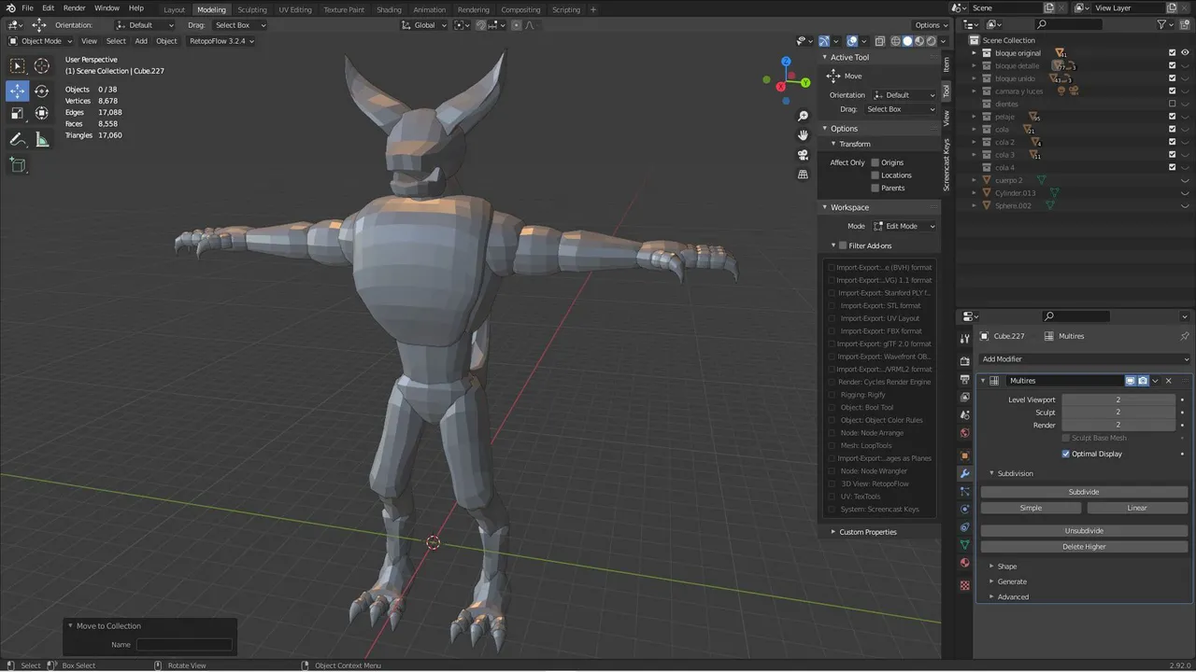The width and height of the screenshot is (1196, 672).
Task: Toggle the camera view icon in viewport
Action: (x=803, y=155)
